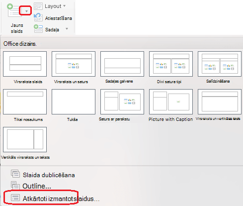Click the Divi satura tipi caption

point(169,82)
